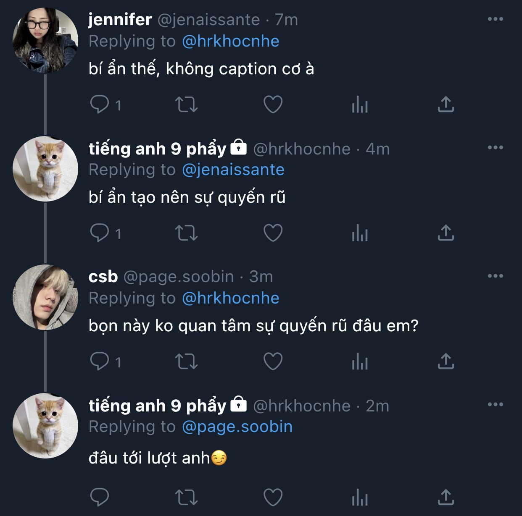Image resolution: width=522 pixels, height=516 pixels.
Task: View analytics for 'đâu tới lượt anh' tweet
Action: pyautogui.click(x=360, y=498)
